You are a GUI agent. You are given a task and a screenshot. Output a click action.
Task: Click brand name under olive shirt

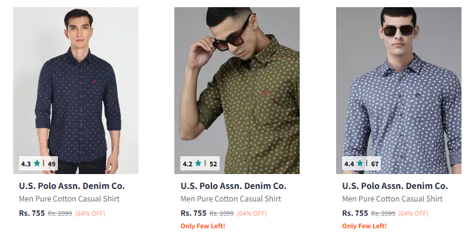[x=233, y=186]
